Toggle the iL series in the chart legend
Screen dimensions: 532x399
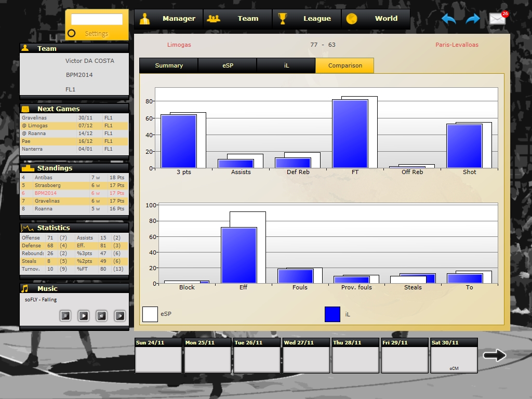pyautogui.click(x=332, y=314)
